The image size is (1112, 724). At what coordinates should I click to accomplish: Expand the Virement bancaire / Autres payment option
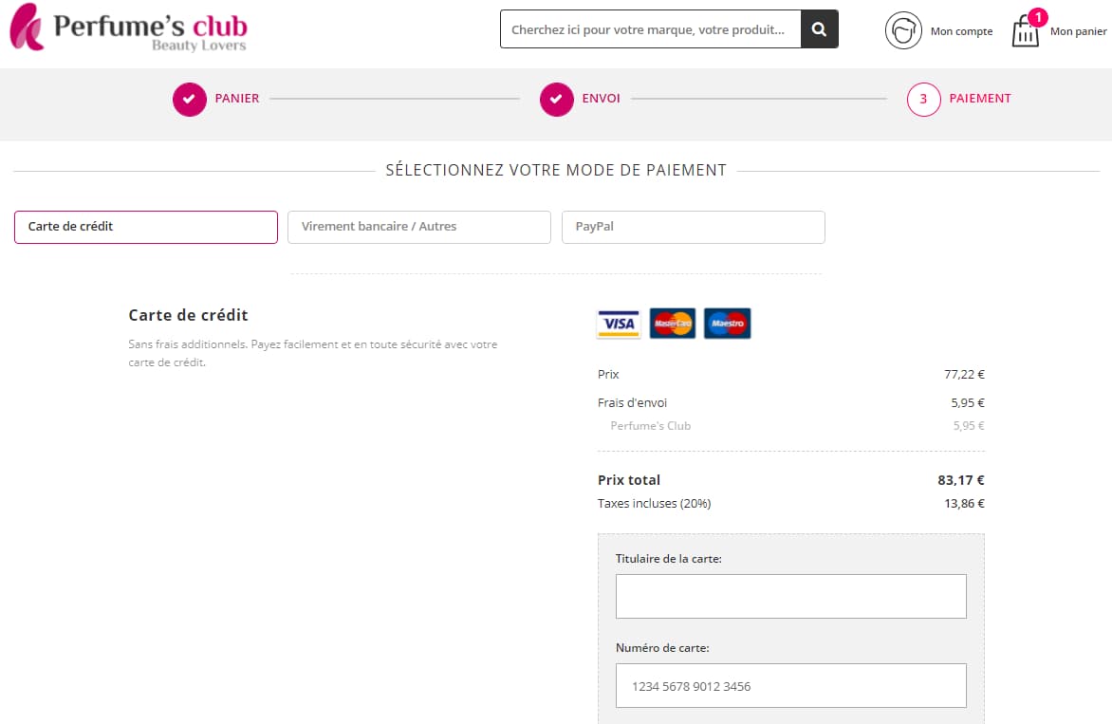tap(418, 227)
